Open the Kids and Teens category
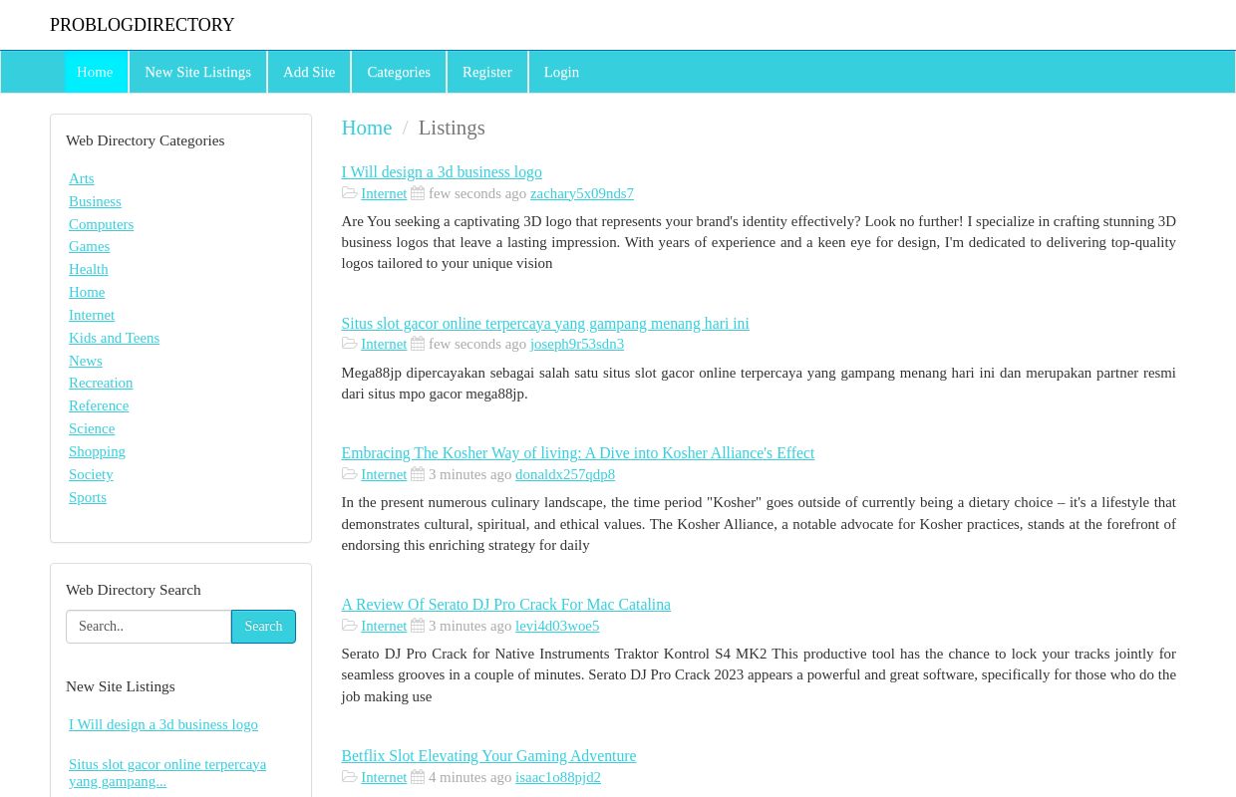Image resolution: width=1236 pixels, height=797 pixels. pyautogui.click(x=114, y=338)
